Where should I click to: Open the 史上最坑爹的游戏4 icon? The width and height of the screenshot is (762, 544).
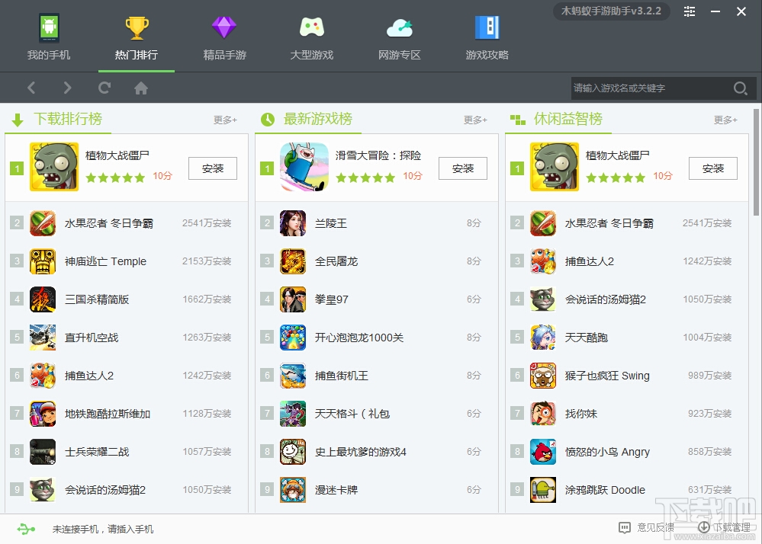pyautogui.click(x=293, y=452)
